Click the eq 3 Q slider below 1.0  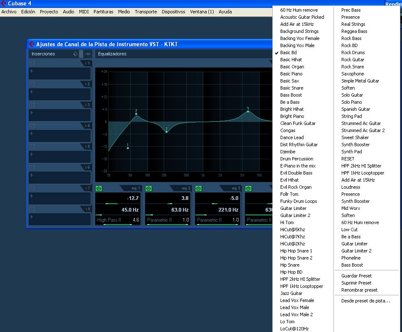[x=218, y=225]
